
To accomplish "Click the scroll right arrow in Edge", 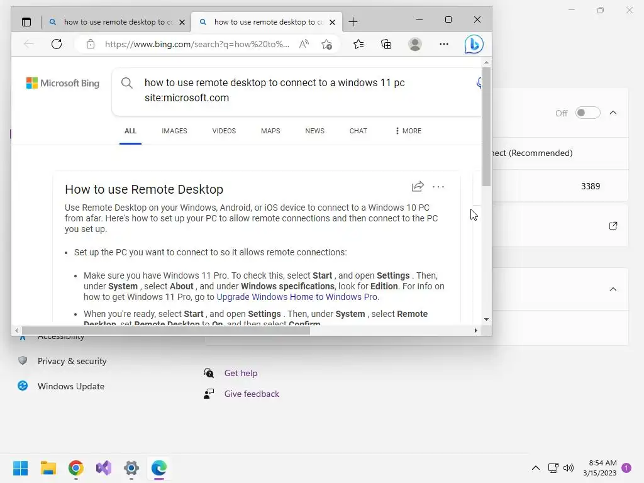I will click(475, 331).
